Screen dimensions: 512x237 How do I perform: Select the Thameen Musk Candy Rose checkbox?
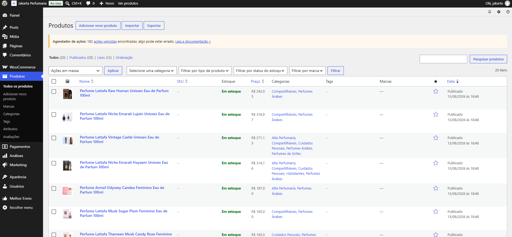point(54,235)
